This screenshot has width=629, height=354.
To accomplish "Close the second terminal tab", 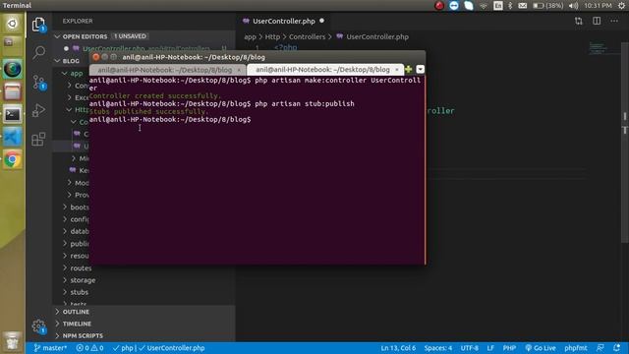I will [397, 70].
